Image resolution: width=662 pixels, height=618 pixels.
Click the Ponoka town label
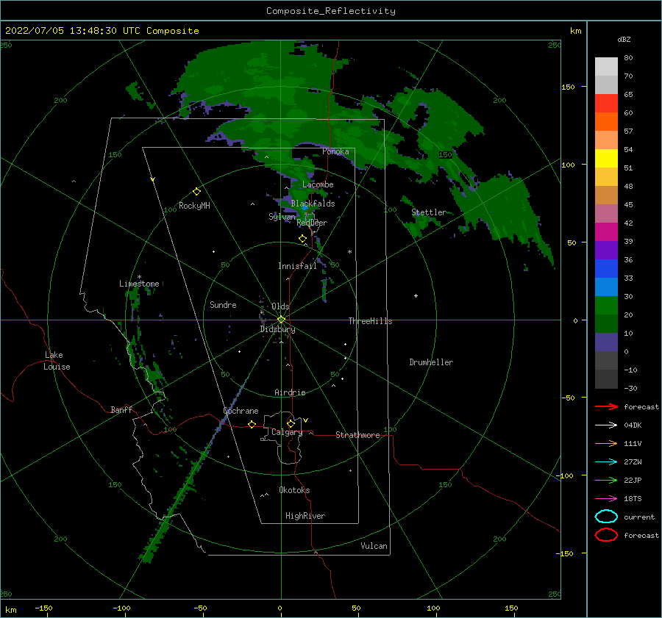click(335, 151)
